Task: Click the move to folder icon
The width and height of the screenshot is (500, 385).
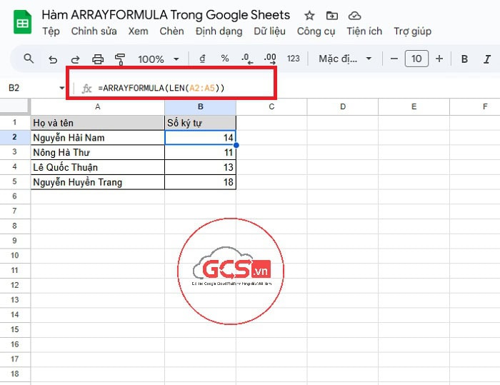Action: 331,16
